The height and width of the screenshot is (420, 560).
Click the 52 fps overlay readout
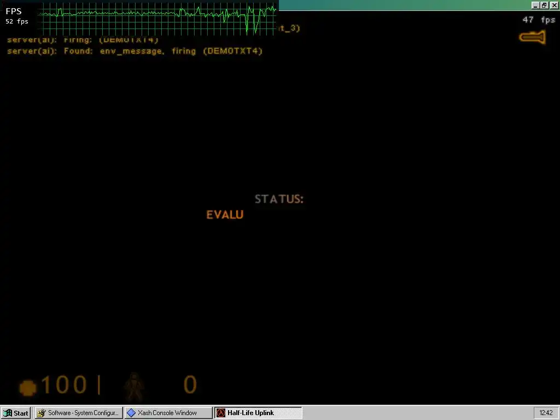pos(17,21)
